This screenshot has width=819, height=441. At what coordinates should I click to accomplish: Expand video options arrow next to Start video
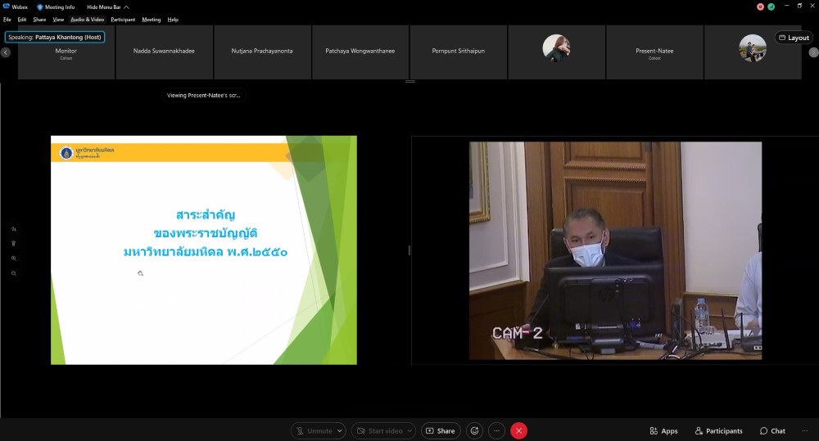409,430
